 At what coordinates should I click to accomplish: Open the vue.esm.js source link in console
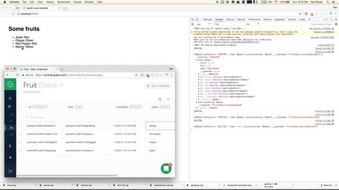tap(322, 37)
